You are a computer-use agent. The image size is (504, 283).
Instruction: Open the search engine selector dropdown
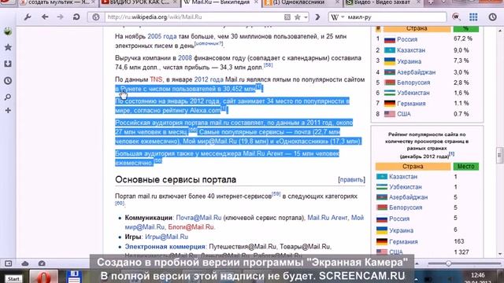click(x=337, y=17)
